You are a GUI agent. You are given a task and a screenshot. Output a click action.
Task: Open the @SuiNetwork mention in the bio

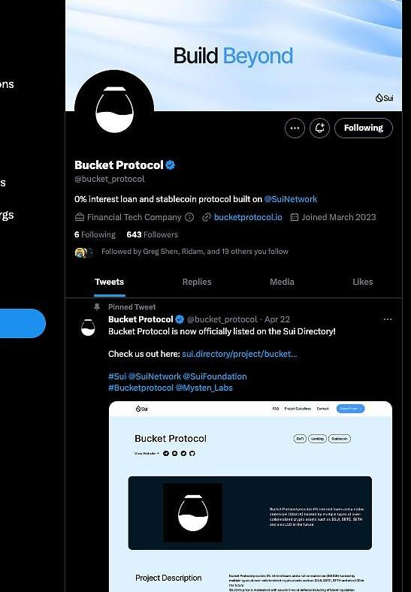tap(291, 199)
